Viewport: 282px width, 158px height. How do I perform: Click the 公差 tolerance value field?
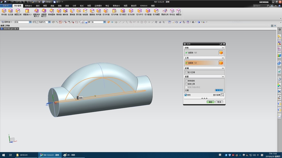[219, 90]
